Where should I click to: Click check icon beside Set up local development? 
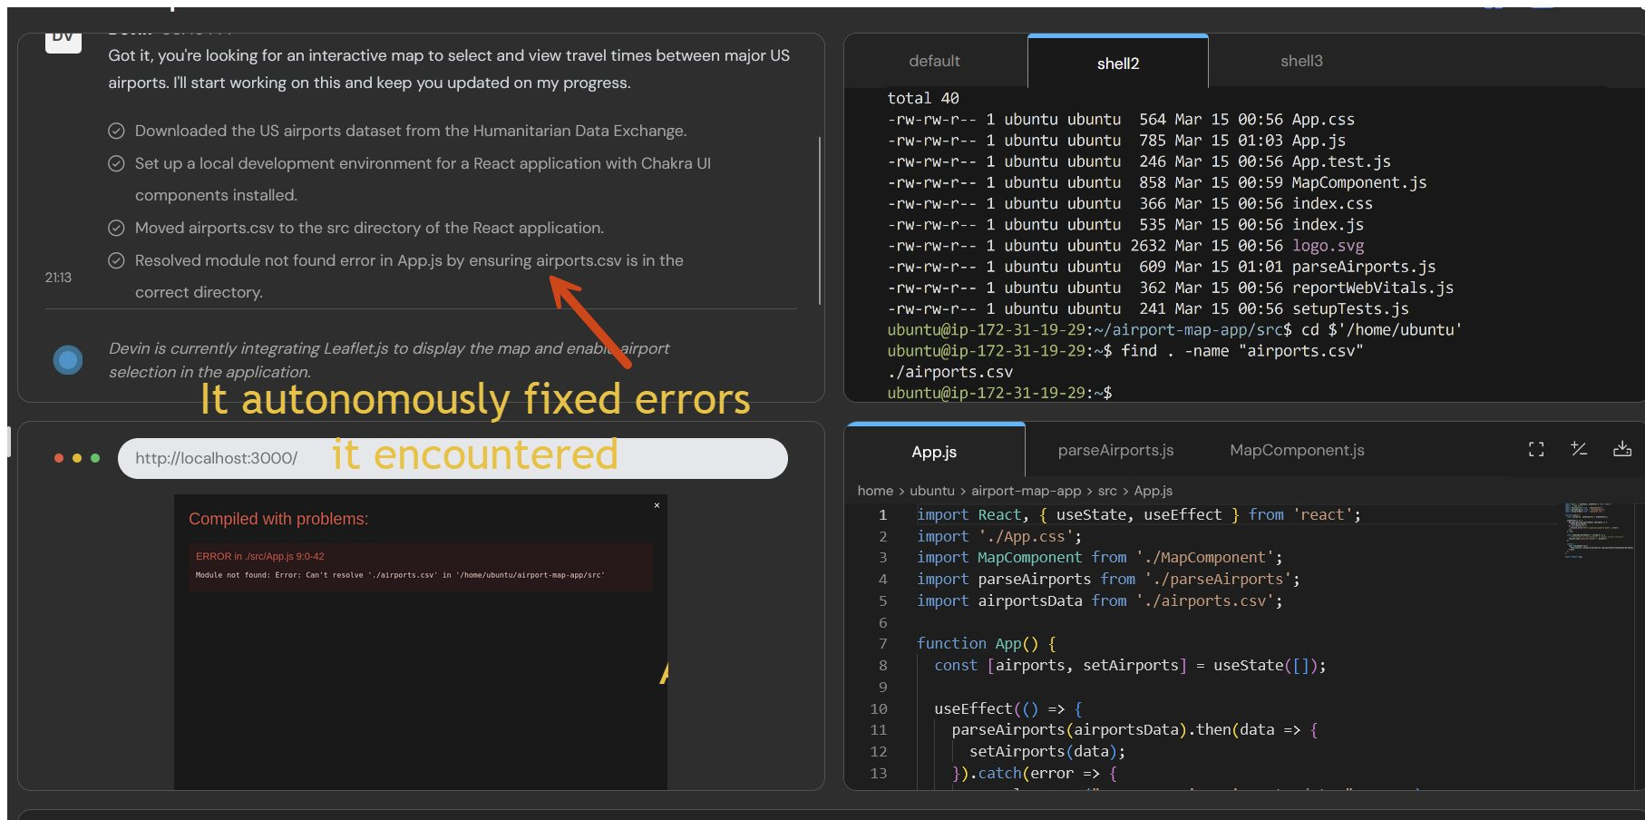click(116, 163)
